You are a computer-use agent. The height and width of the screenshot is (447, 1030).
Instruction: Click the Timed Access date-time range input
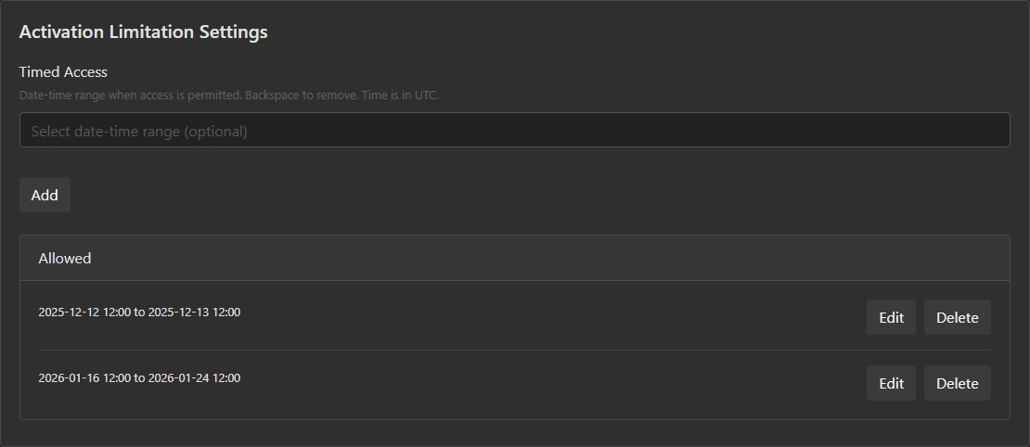click(514, 131)
